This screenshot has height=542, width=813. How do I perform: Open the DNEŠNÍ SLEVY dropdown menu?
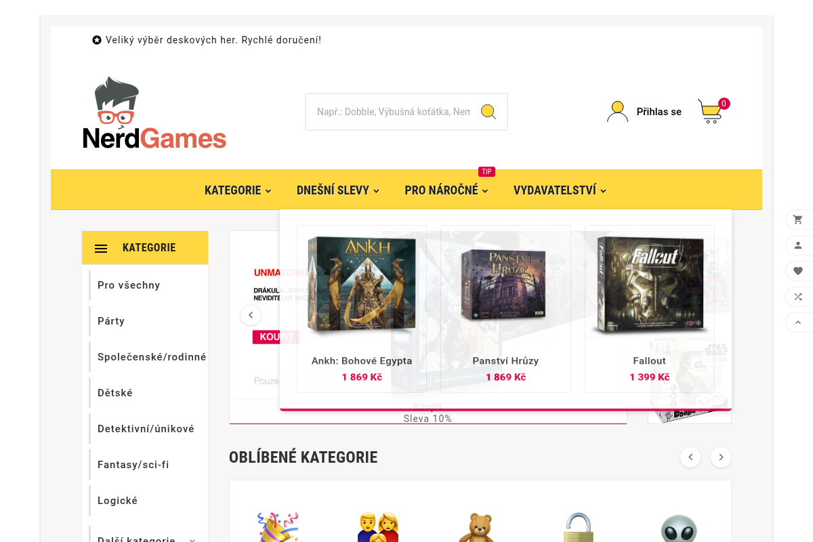tap(338, 190)
